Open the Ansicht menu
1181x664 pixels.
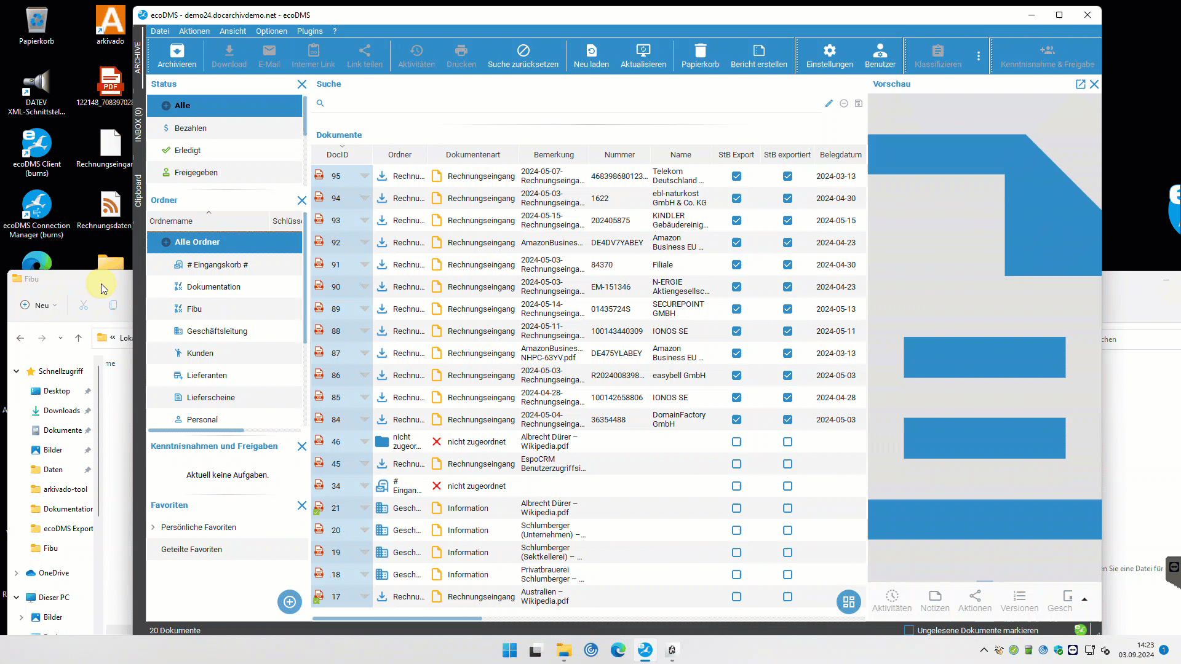tap(233, 31)
